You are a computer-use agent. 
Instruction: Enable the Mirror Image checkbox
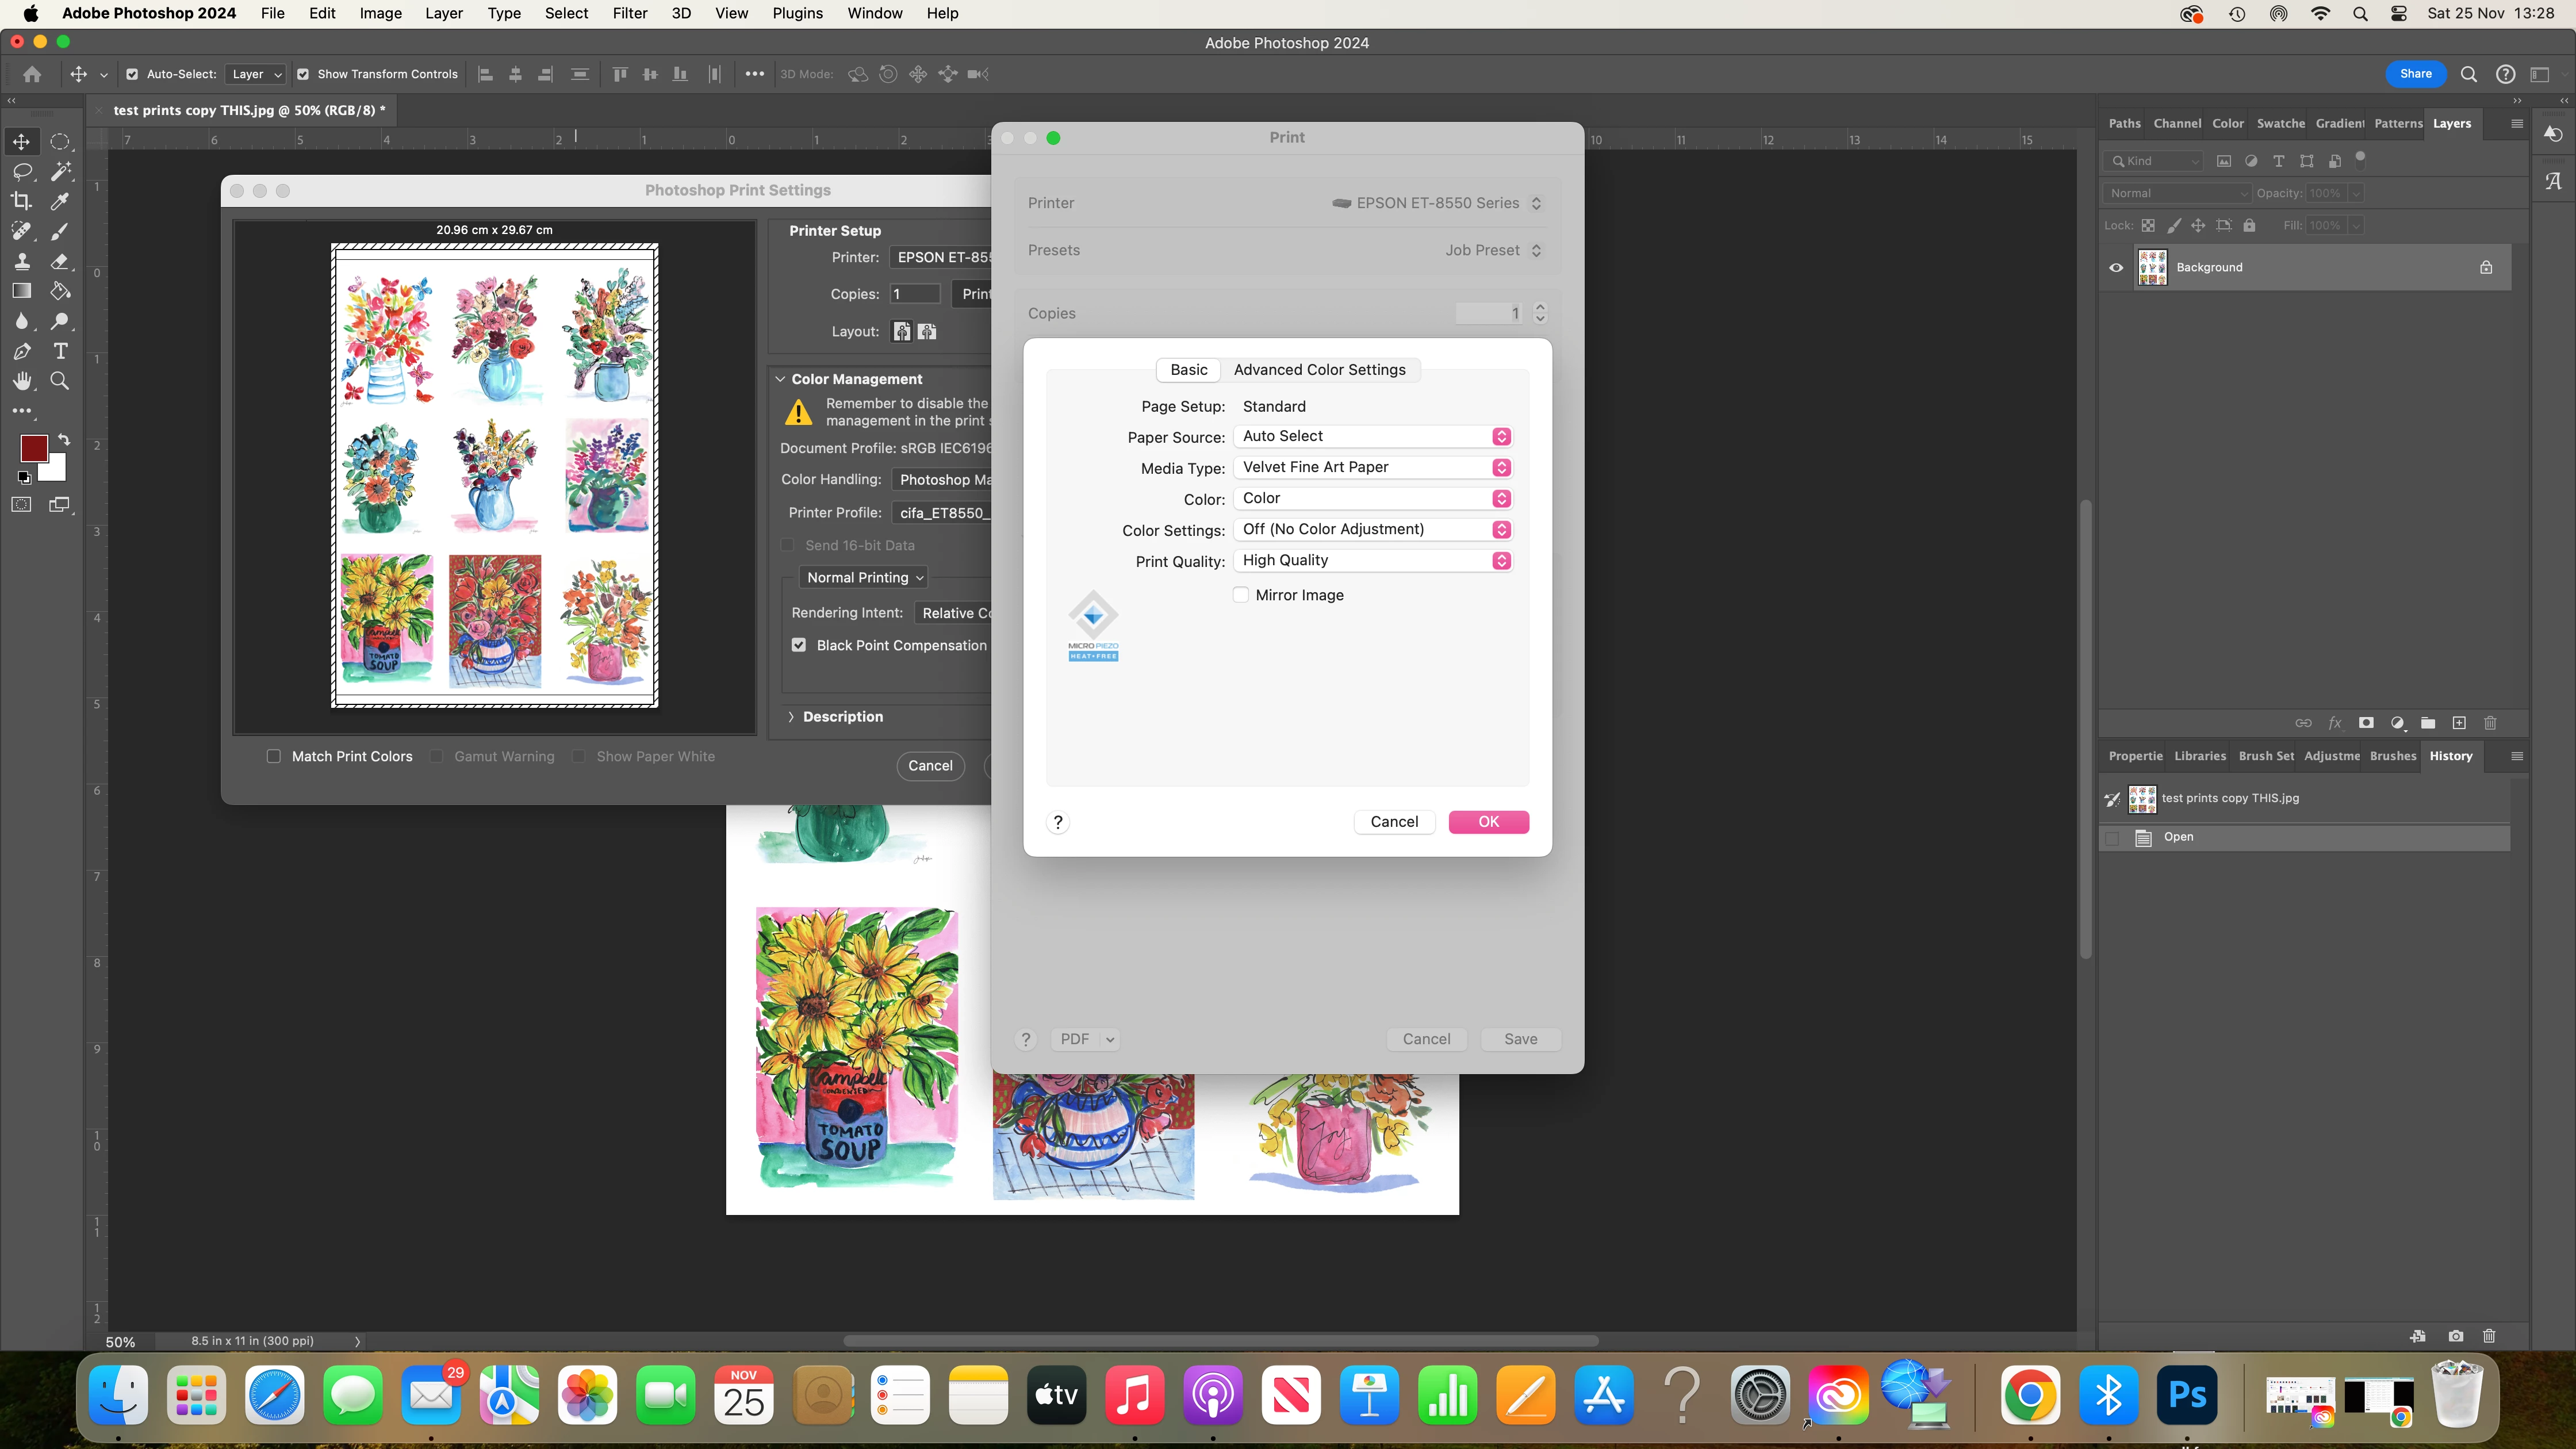coord(1241,595)
